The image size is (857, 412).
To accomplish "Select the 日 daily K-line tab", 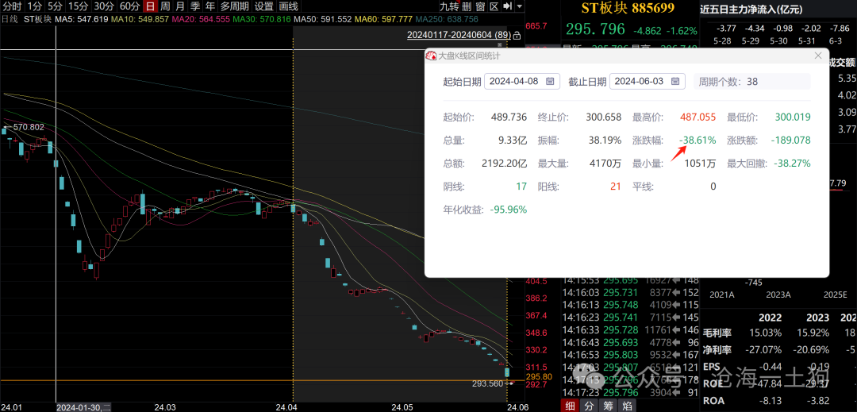I will [x=150, y=6].
